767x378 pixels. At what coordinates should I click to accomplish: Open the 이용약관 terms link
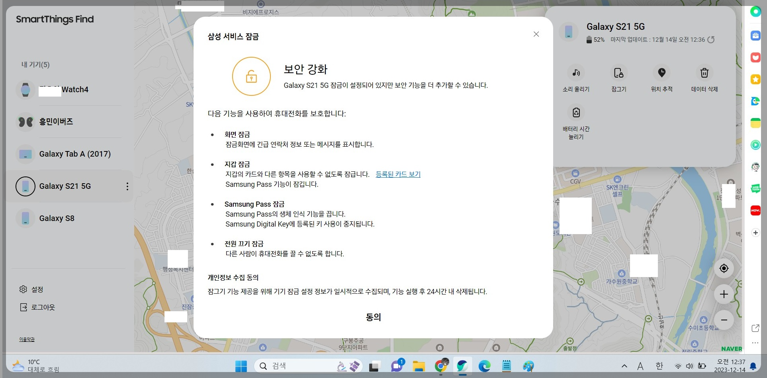coord(27,339)
